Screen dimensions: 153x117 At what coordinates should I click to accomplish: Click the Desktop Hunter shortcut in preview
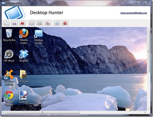(39, 37)
